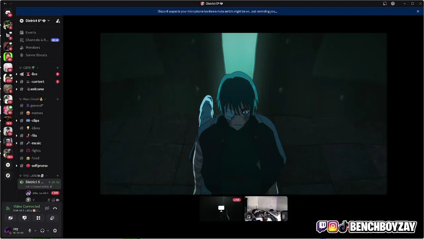Toggle noise suppression icon
The height and width of the screenshot is (239, 424).
(47, 208)
